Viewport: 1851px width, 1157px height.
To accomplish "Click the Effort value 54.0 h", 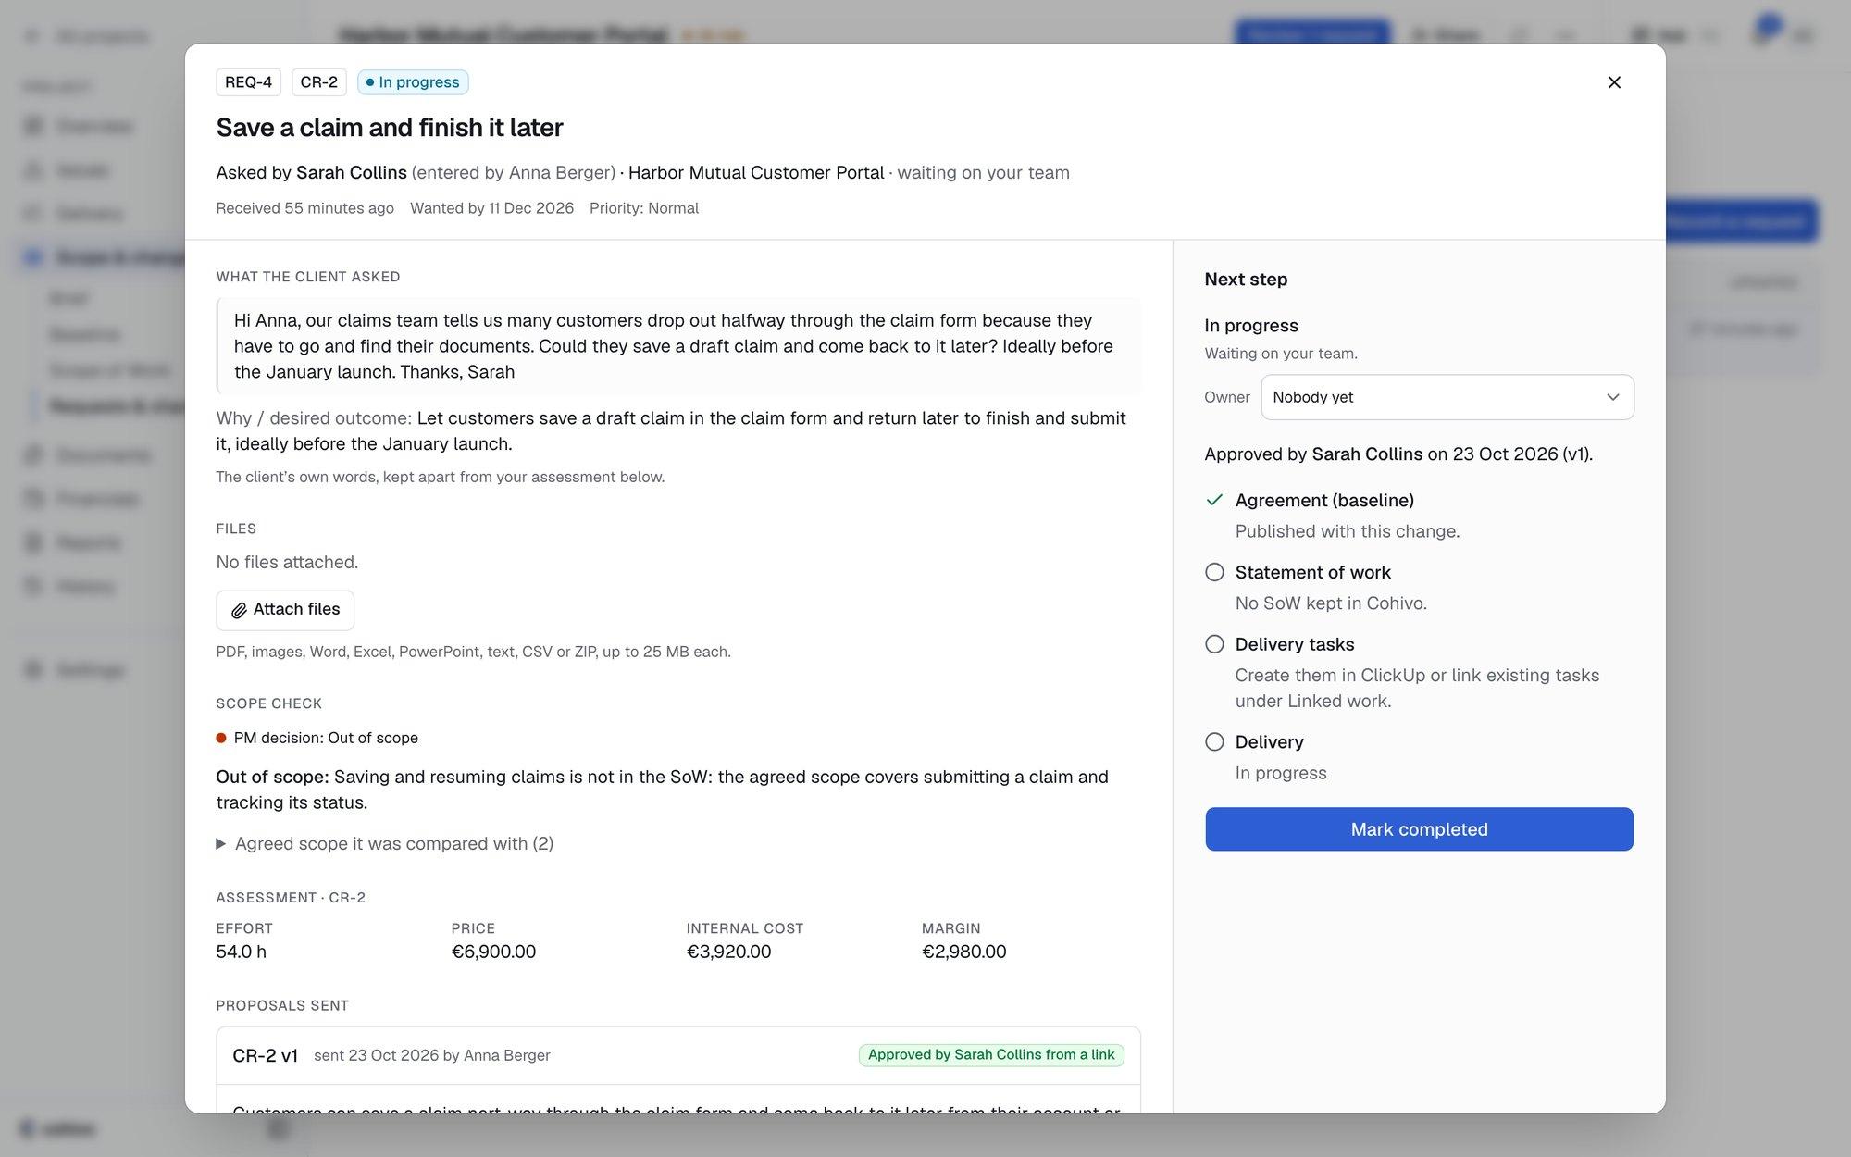I will click(x=242, y=952).
